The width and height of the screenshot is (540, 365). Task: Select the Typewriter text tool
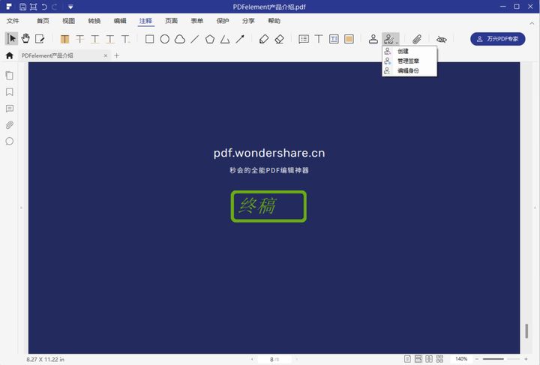319,39
